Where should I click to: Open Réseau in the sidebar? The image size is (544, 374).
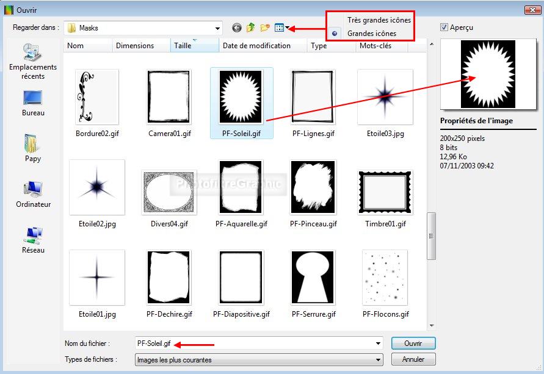click(33, 240)
